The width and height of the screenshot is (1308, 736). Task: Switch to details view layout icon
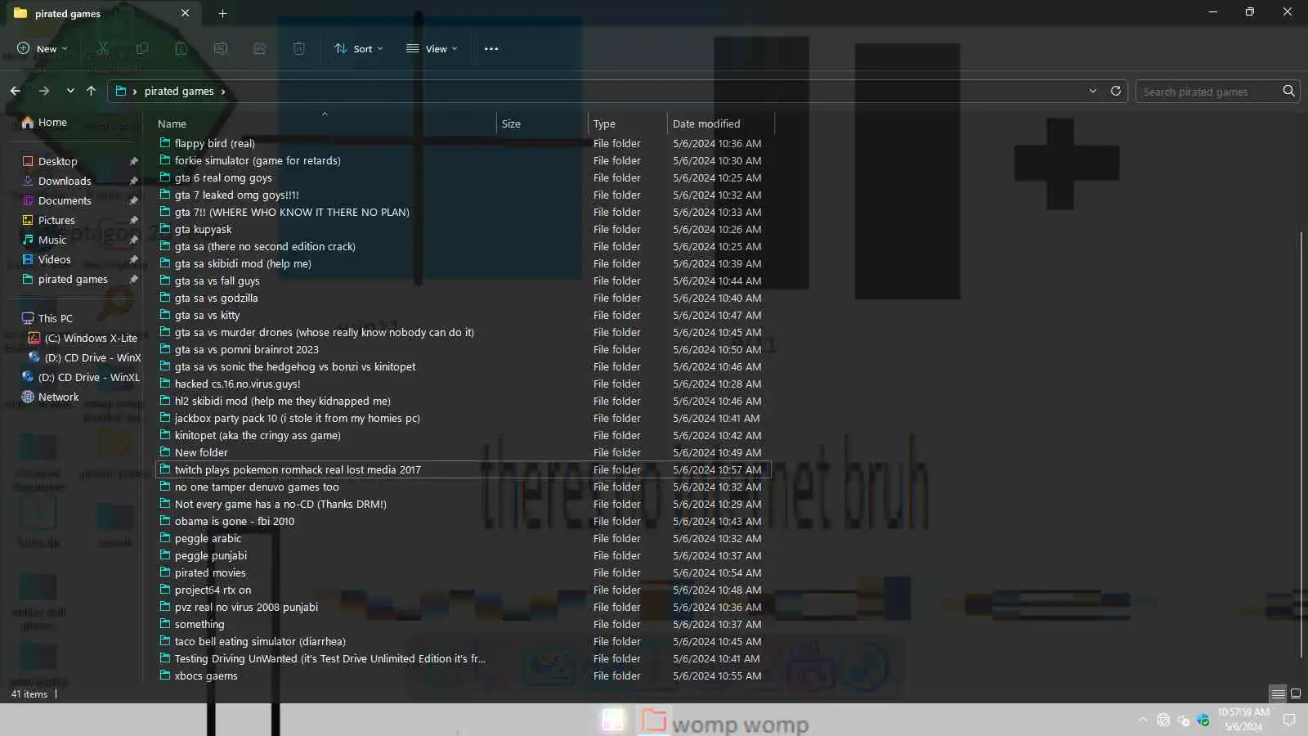[1279, 693]
